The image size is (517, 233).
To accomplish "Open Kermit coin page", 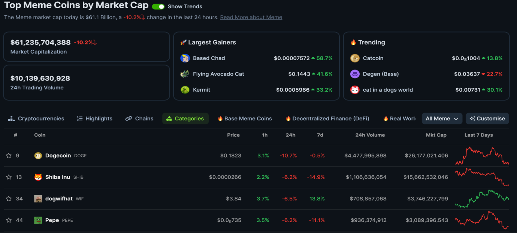I will (x=202, y=90).
